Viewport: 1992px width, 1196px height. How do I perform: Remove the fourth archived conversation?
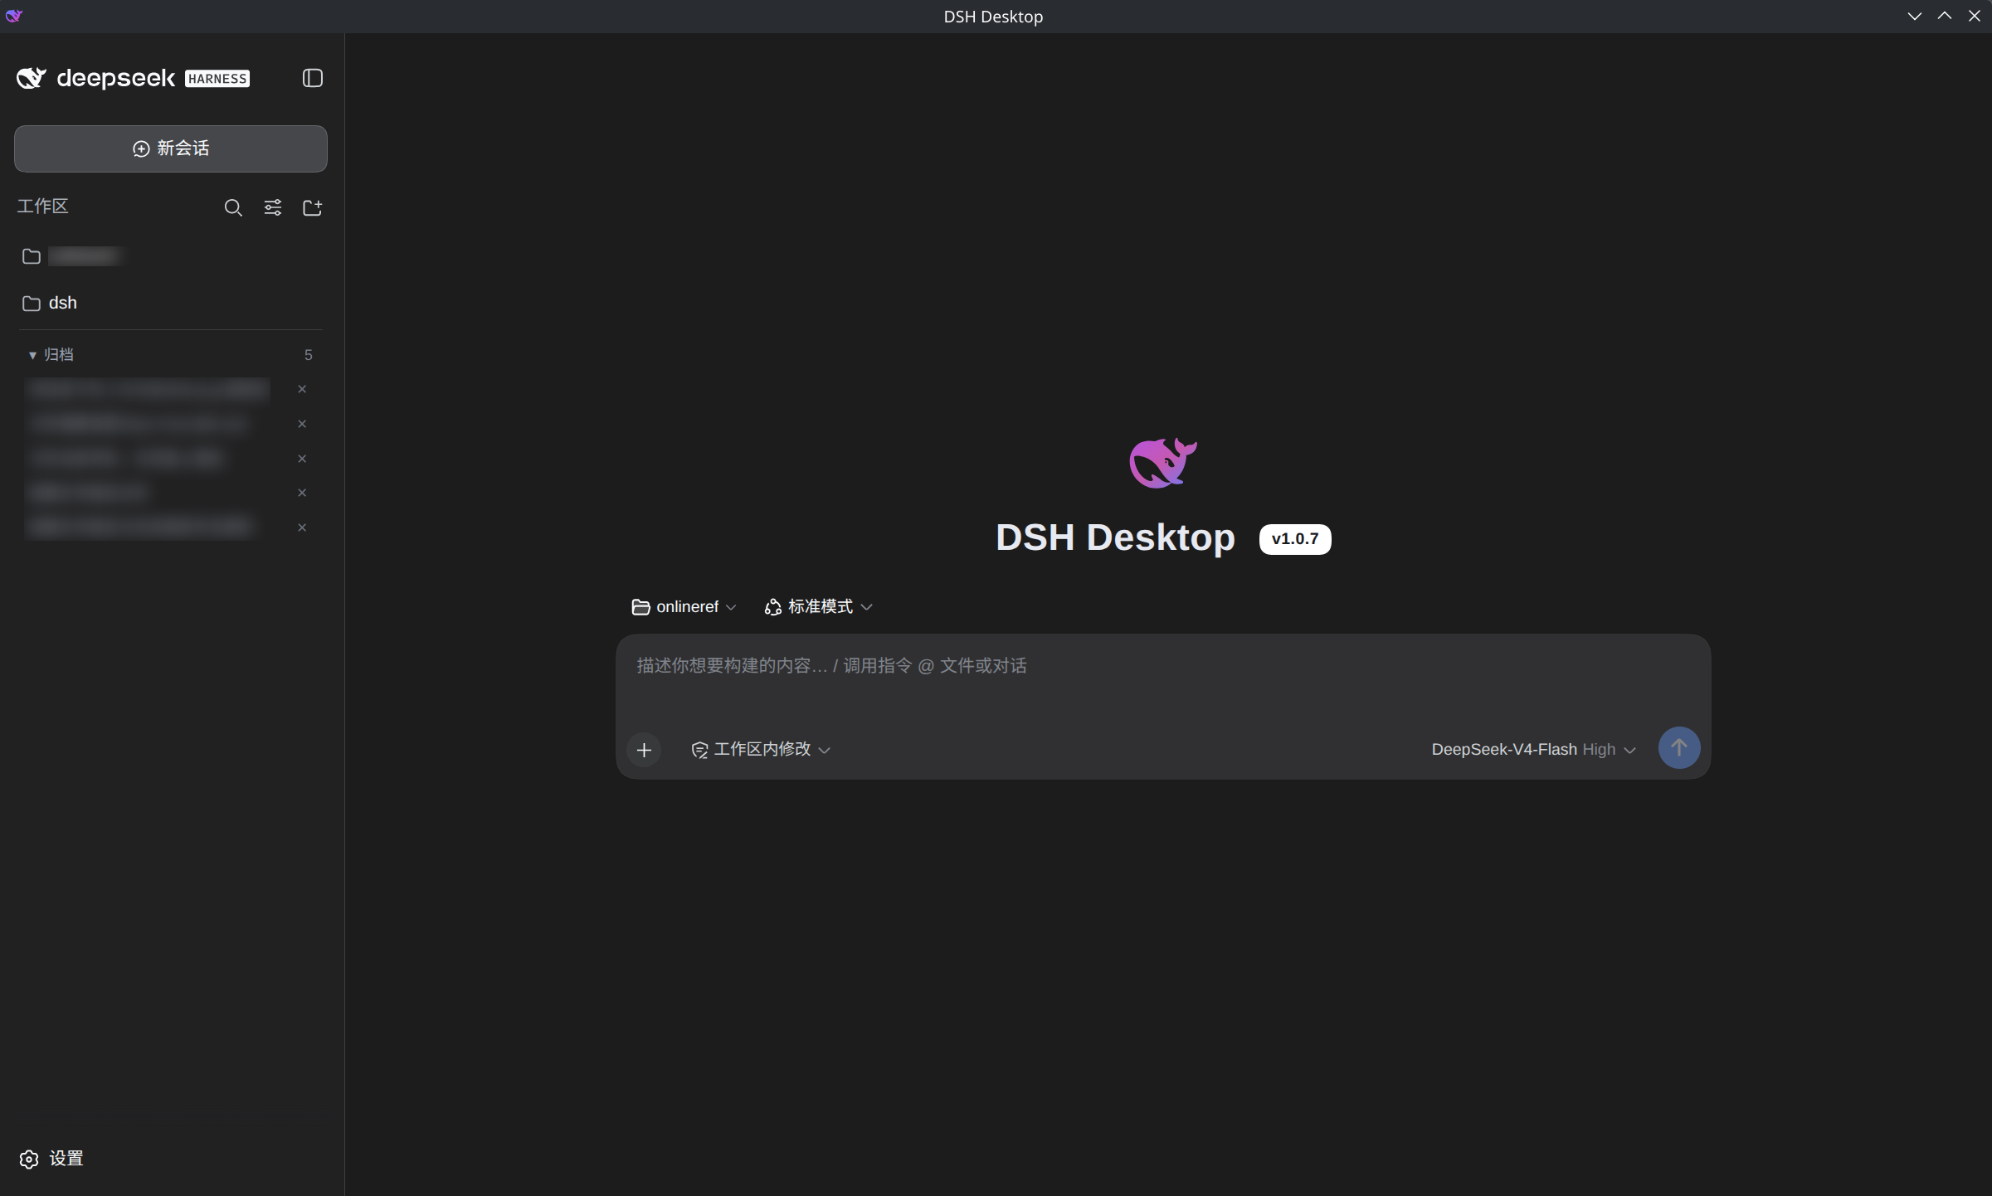302,493
